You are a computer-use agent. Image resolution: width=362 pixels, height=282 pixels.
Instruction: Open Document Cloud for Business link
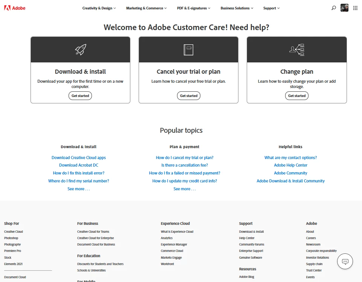96,244
